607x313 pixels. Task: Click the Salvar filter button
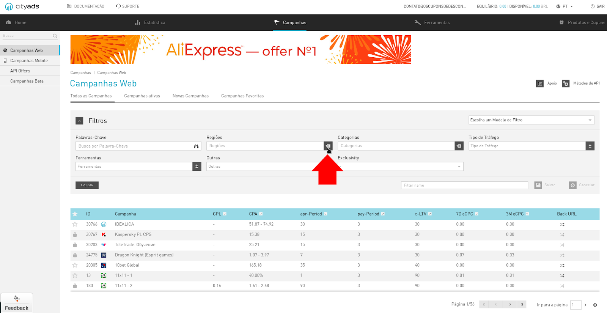coord(545,185)
